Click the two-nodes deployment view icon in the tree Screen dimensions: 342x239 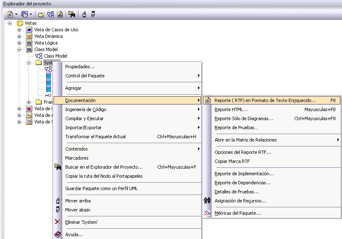coord(29,115)
